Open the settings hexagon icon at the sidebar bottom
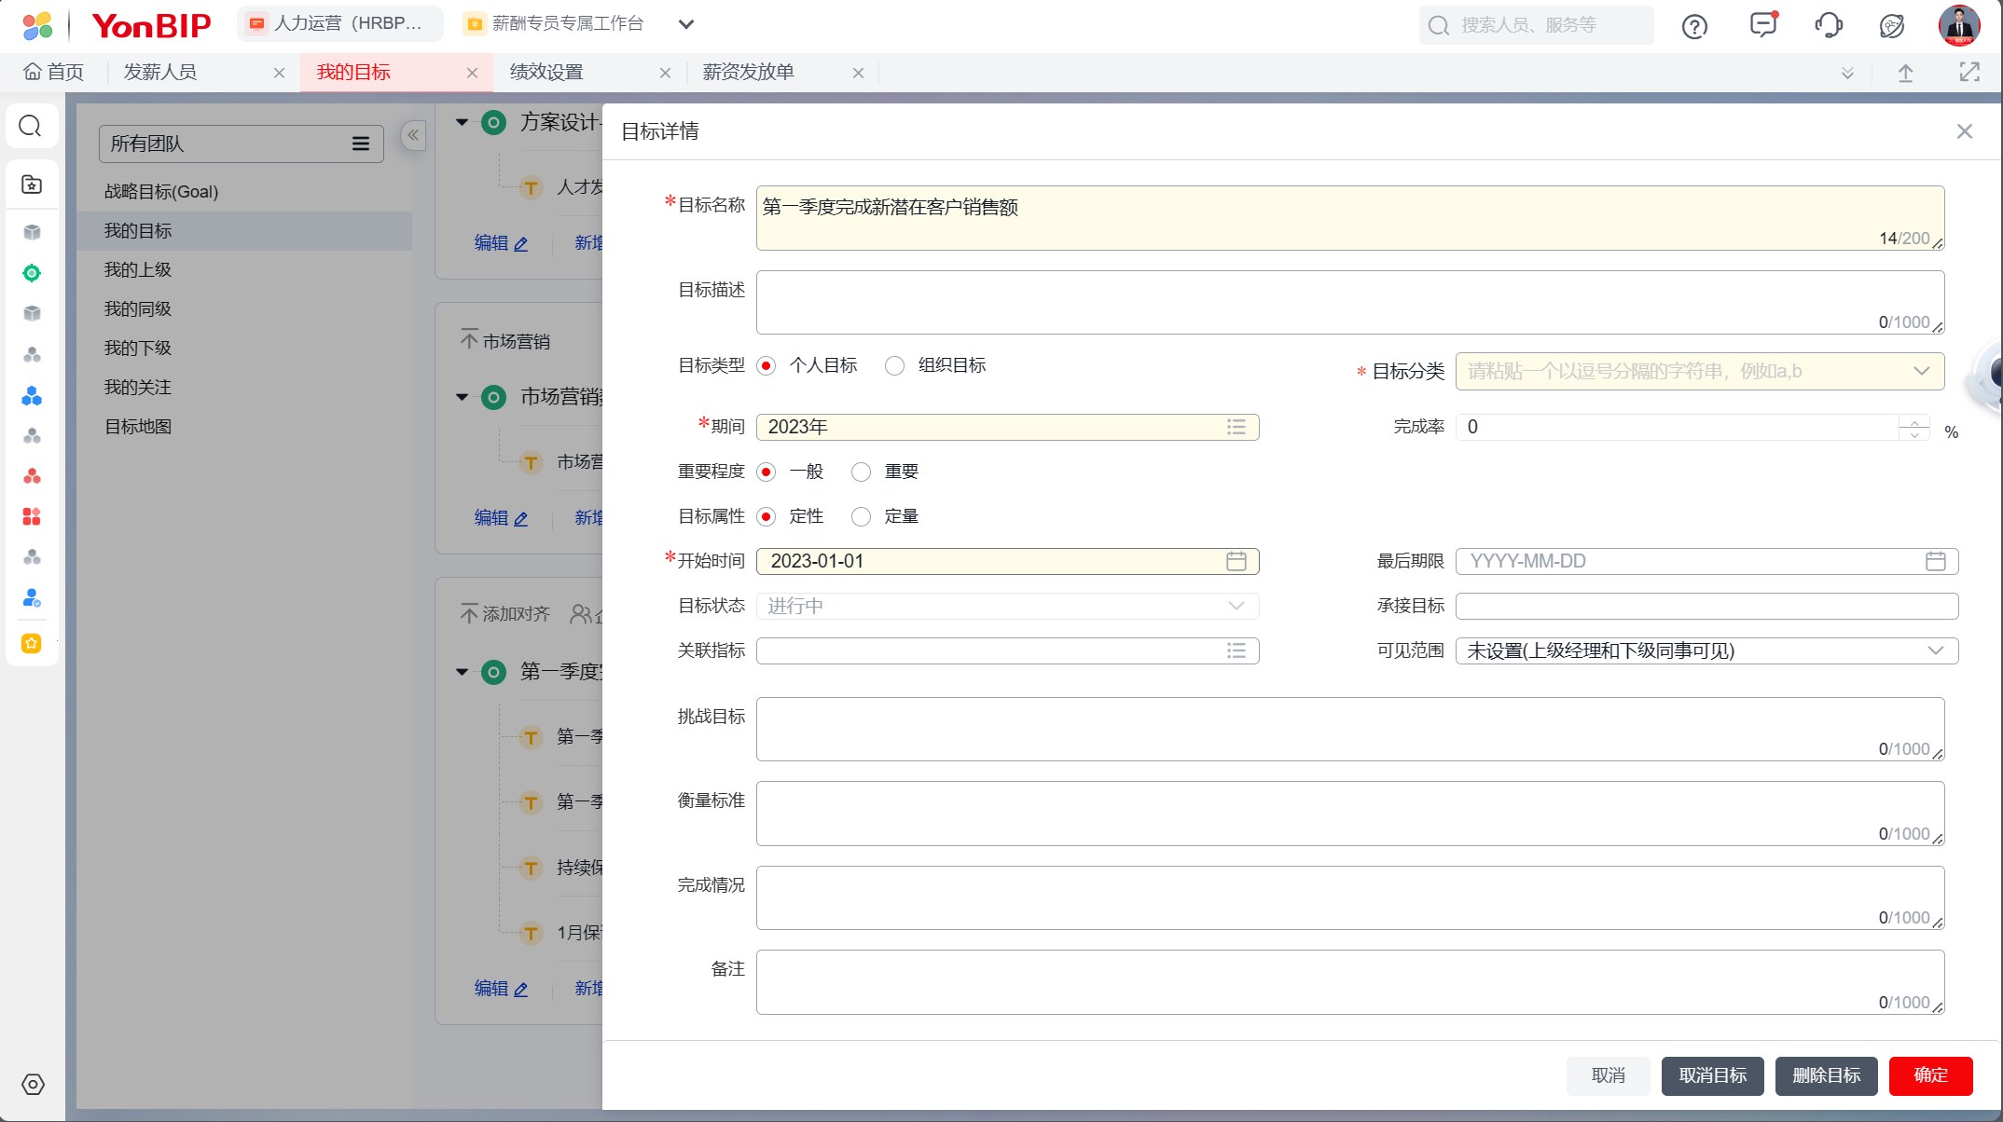Image resolution: width=2003 pixels, height=1122 pixels. tap(33, 1085)
